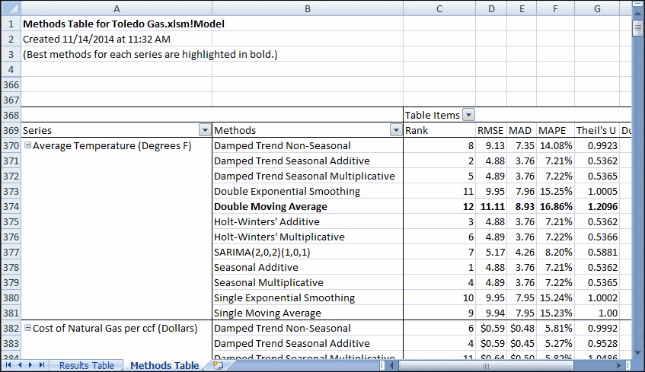Go to next sheet navigation arrow
645x372 pixels.
pos(30,365)
